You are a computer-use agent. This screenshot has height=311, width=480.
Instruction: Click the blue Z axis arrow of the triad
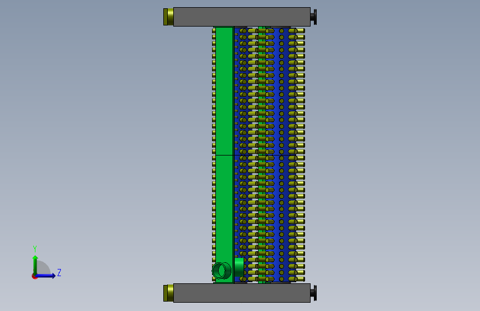tap(45, 276)
